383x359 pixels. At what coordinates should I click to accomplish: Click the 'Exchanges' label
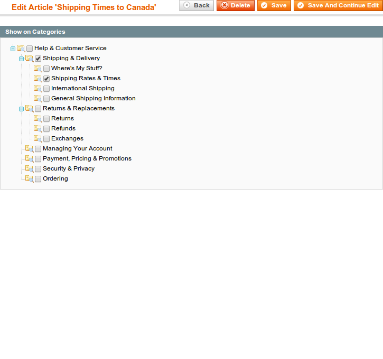(x=67, y=138)
